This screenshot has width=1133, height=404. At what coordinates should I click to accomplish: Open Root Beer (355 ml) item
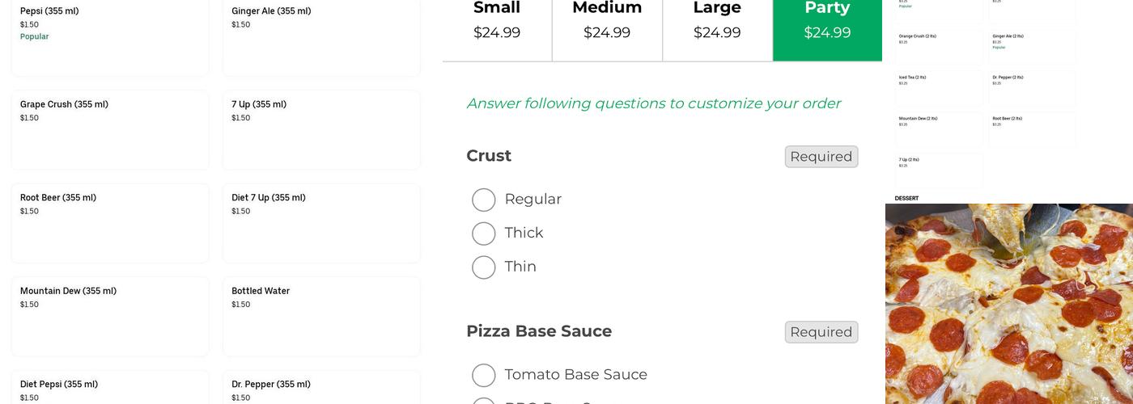[x=110, y=222]
